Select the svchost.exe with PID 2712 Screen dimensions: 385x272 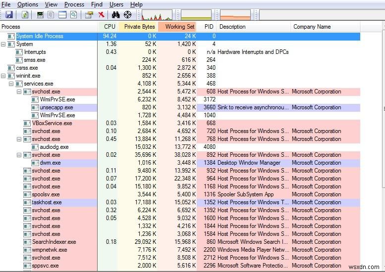click(x=46, y=258)
